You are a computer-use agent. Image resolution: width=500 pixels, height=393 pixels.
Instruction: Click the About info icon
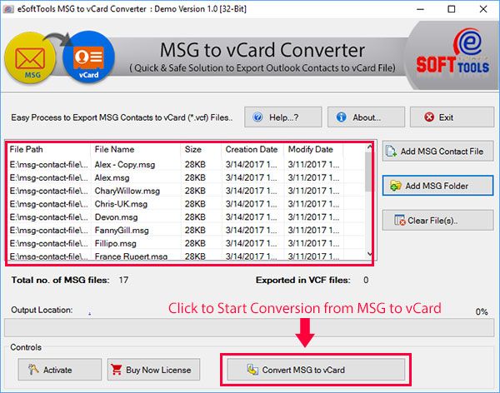341,117
